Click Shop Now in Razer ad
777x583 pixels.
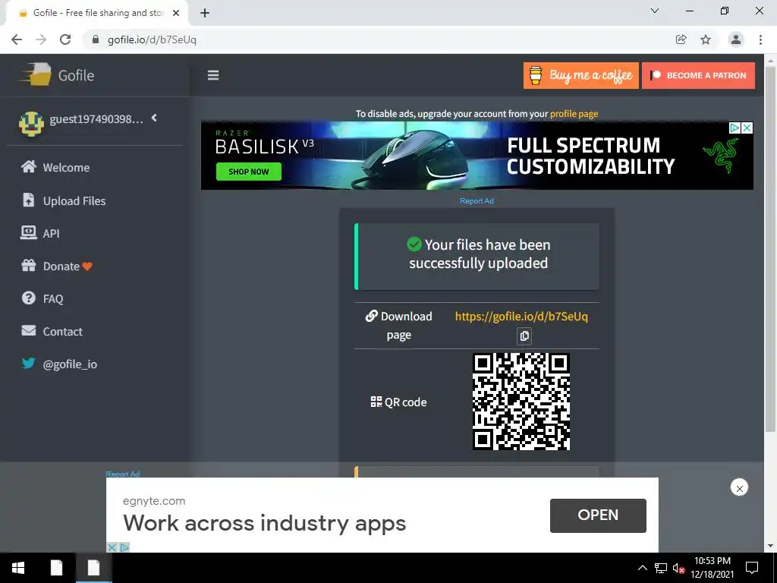point(249,172)
